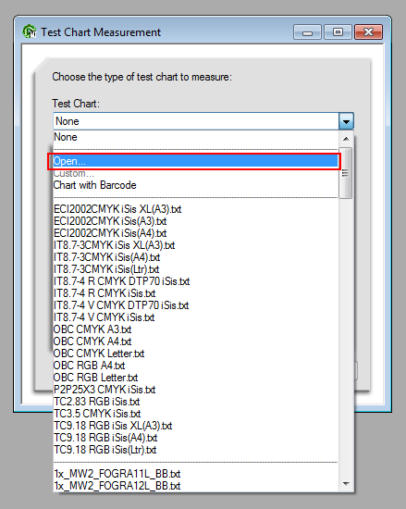Select Chart with Barcode option
The image size is (406, 509).
pos(195,185)
